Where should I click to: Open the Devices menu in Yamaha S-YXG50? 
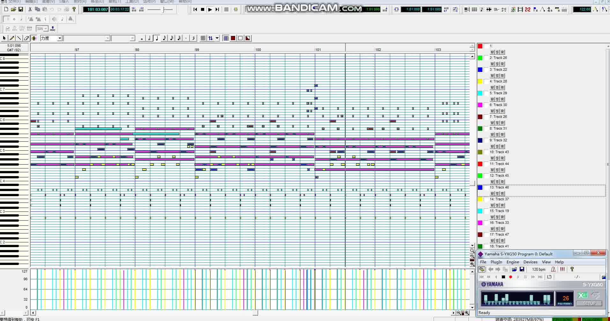531,262
